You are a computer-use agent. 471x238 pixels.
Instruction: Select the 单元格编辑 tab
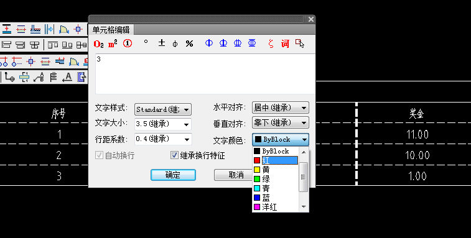(x=111, y=30)
